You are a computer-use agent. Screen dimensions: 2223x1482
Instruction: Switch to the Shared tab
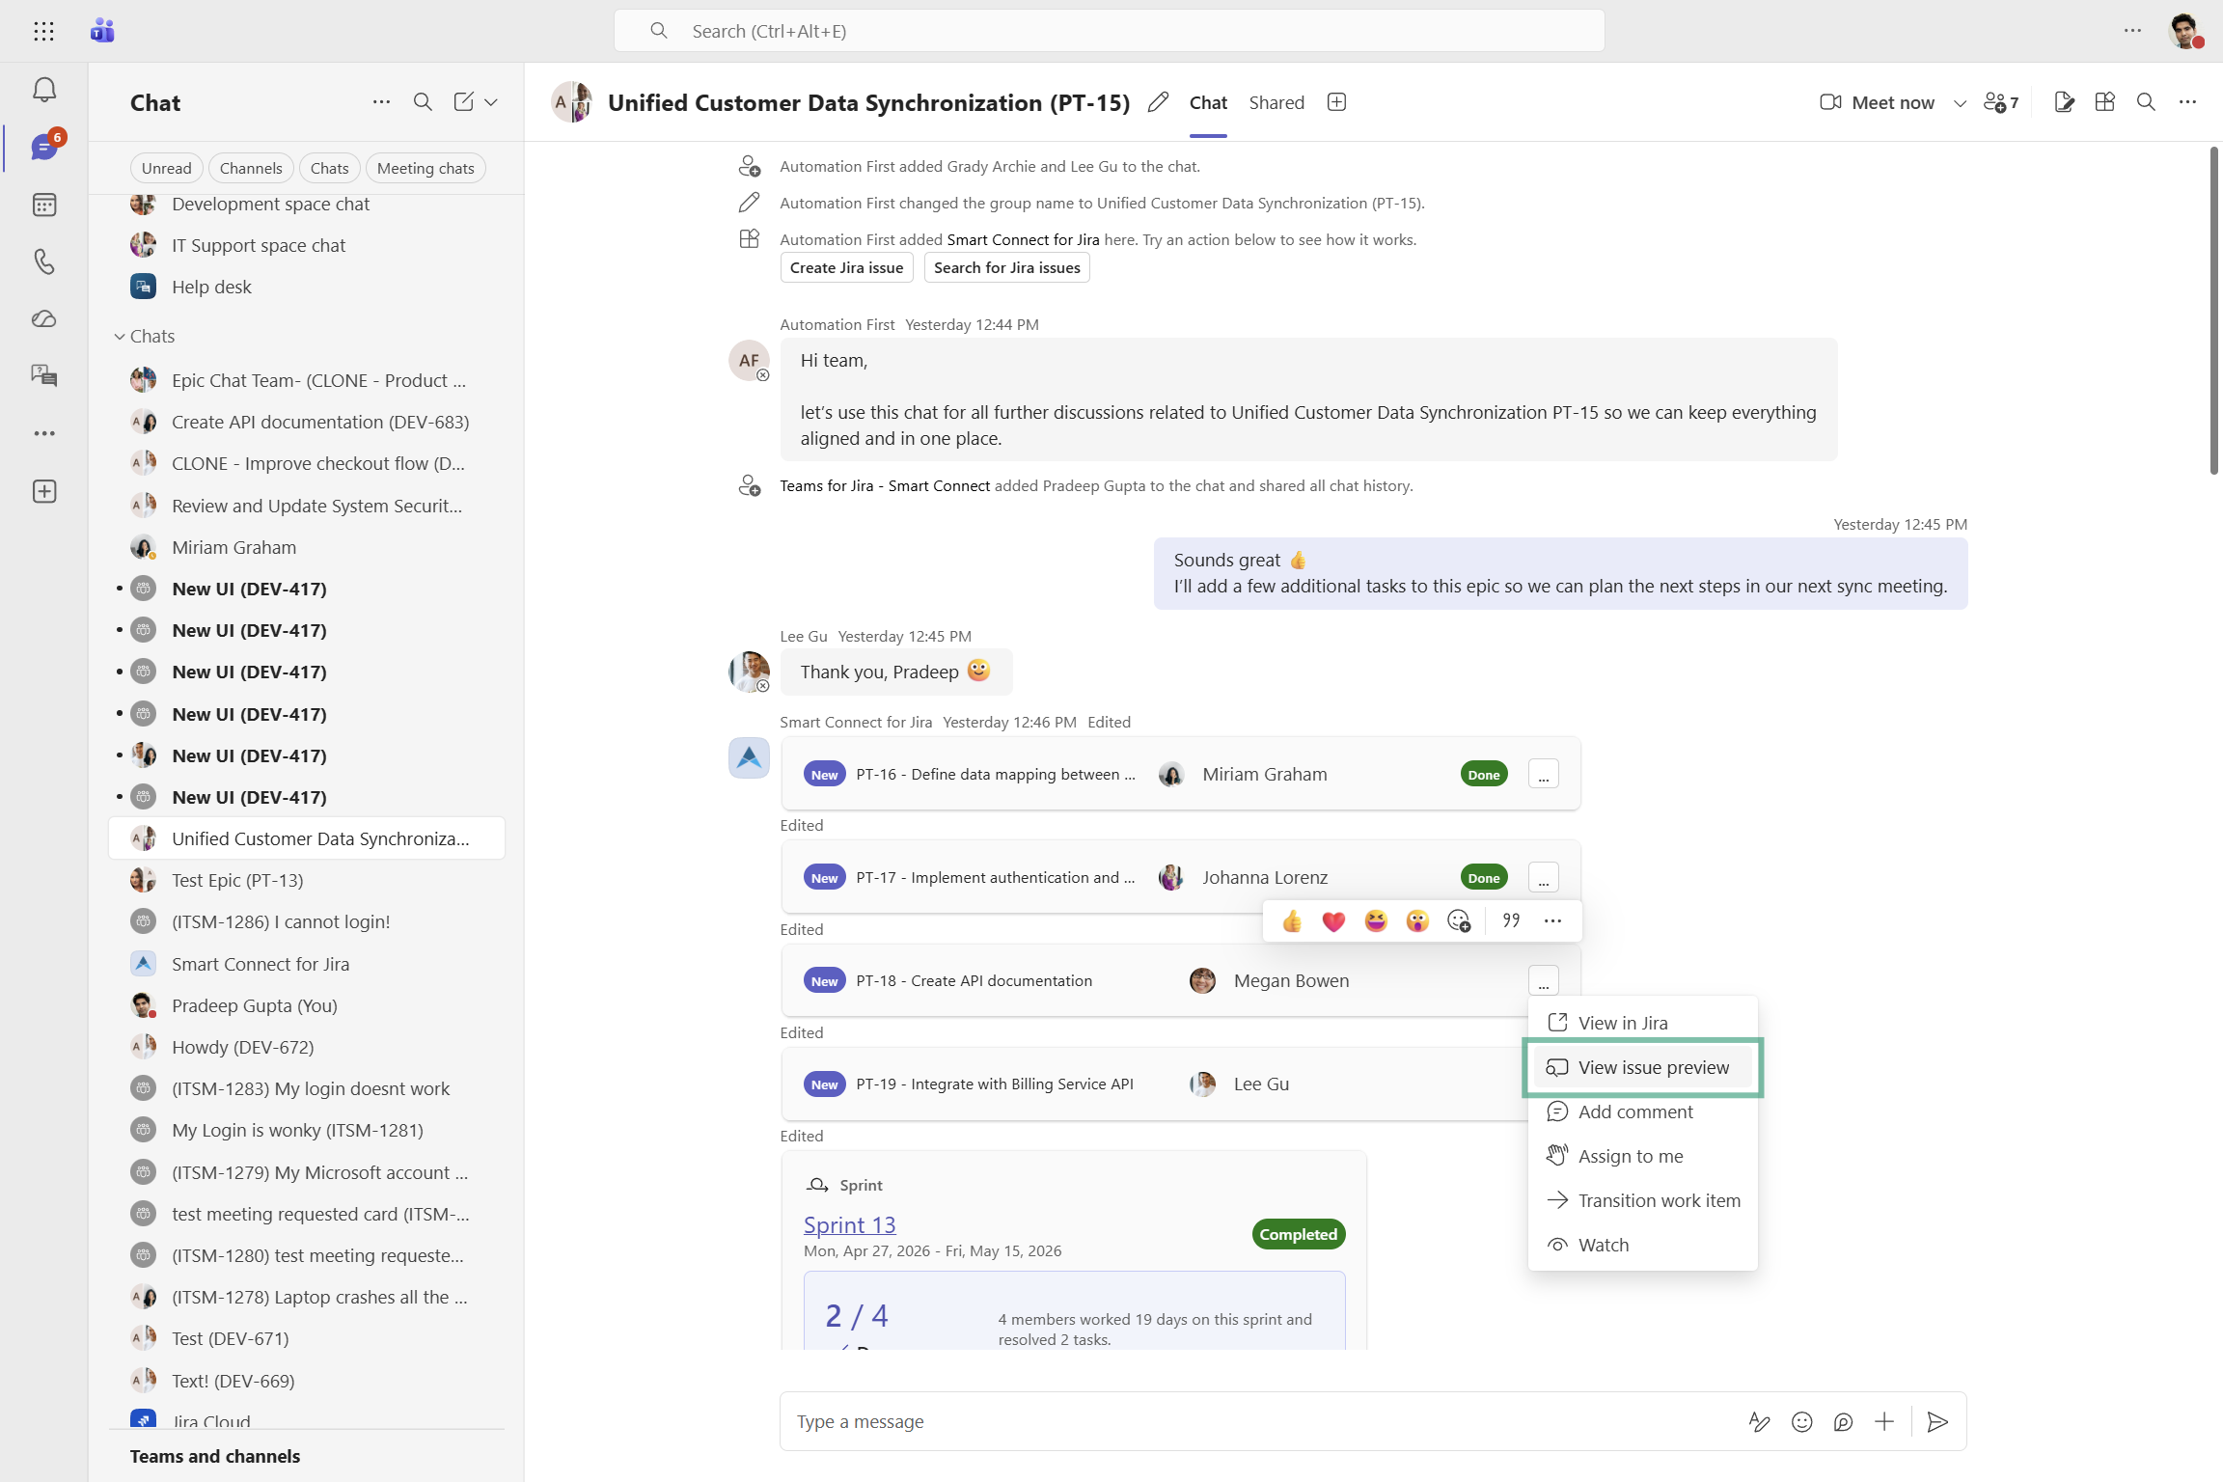point(1276,102)
